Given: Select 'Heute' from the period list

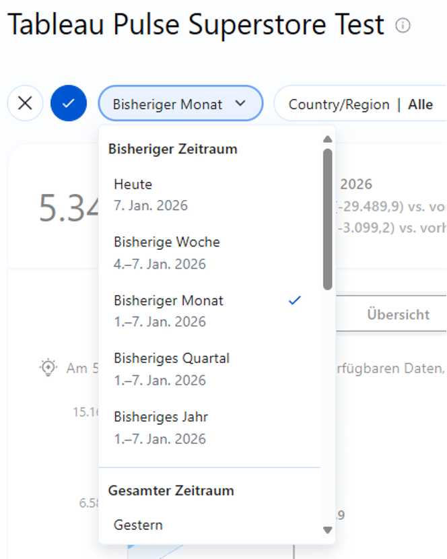Looking at the screenshot, I should pos(133,185).
